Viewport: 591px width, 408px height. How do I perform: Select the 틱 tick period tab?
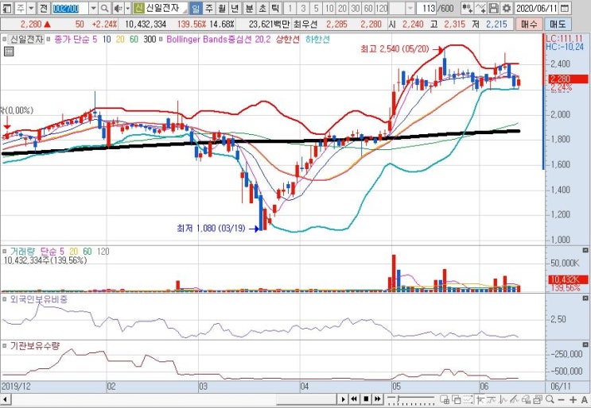[275, 8]
